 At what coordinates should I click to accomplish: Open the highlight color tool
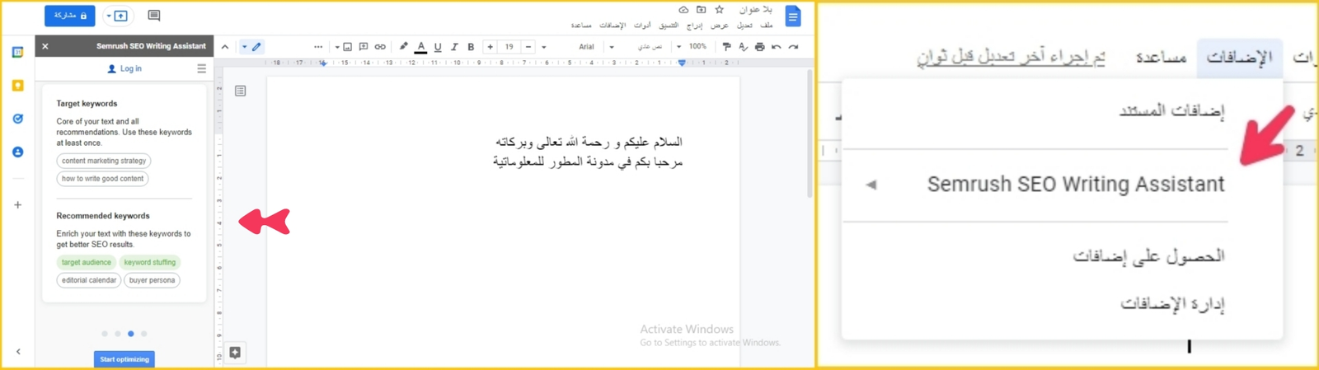point(404,47)
